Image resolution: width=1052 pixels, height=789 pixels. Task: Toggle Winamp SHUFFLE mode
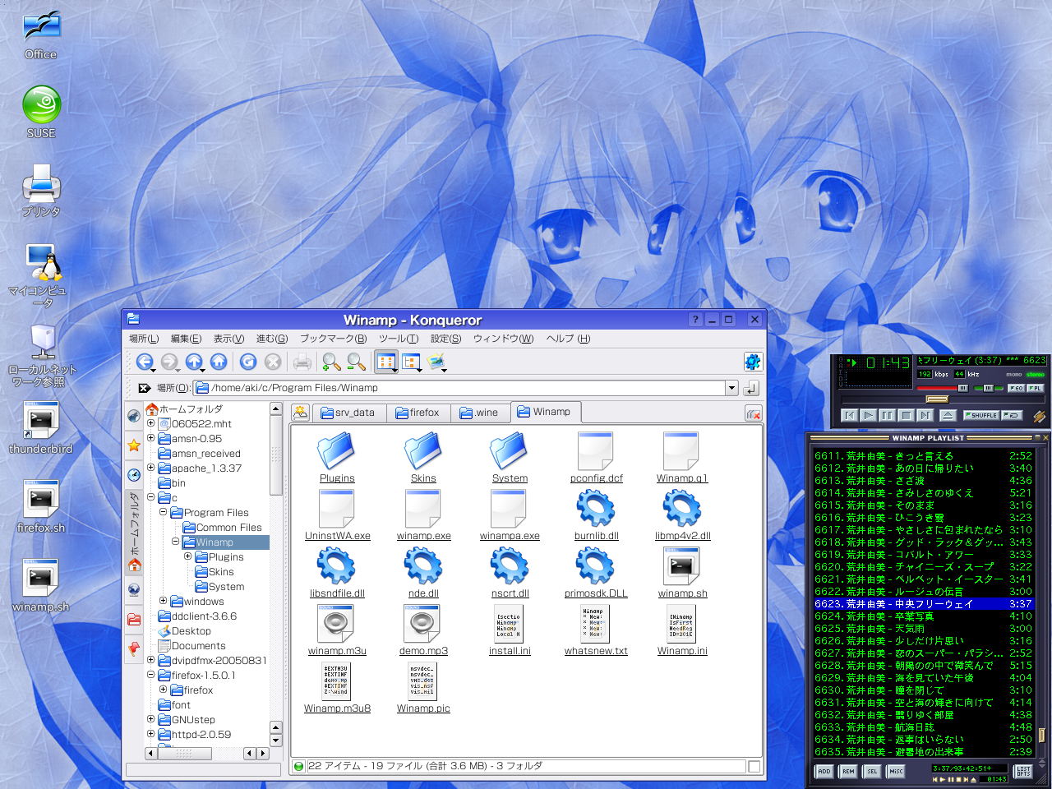[x=980, y=415]
